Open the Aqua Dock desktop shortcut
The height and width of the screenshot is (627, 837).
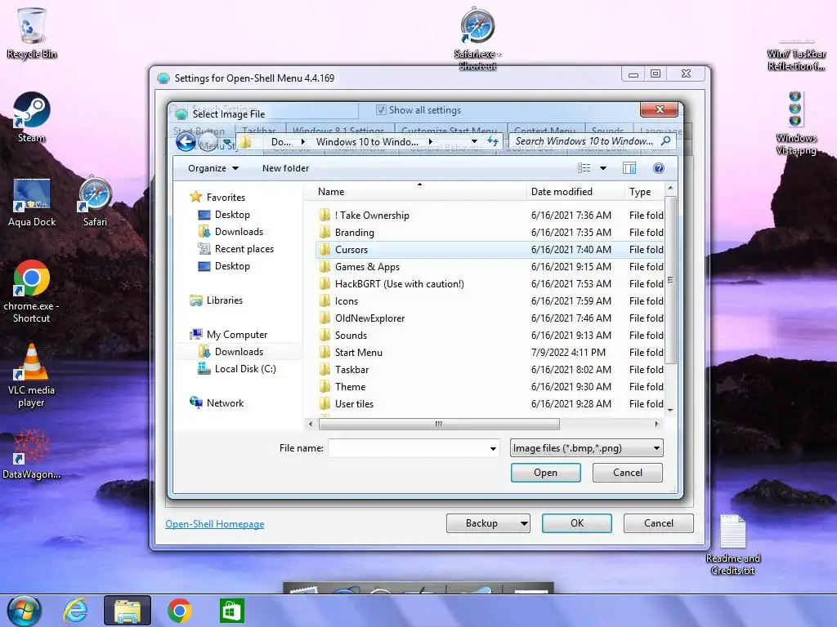point(32,202)
